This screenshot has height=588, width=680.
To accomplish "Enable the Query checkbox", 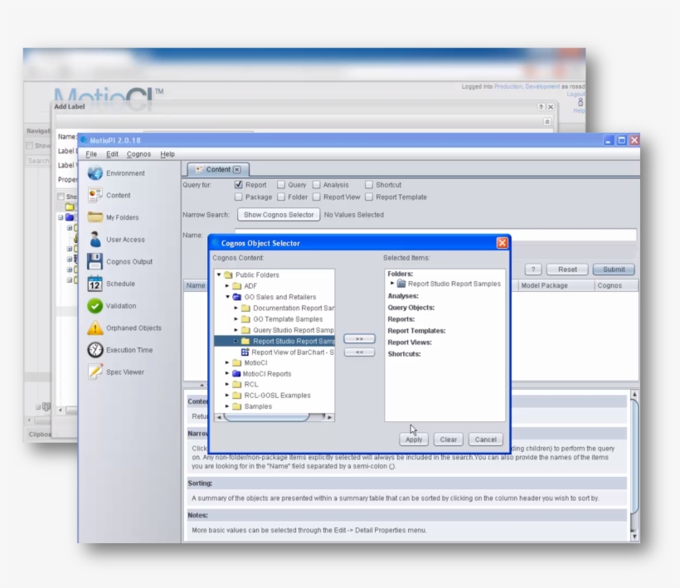I will (281, 185).
